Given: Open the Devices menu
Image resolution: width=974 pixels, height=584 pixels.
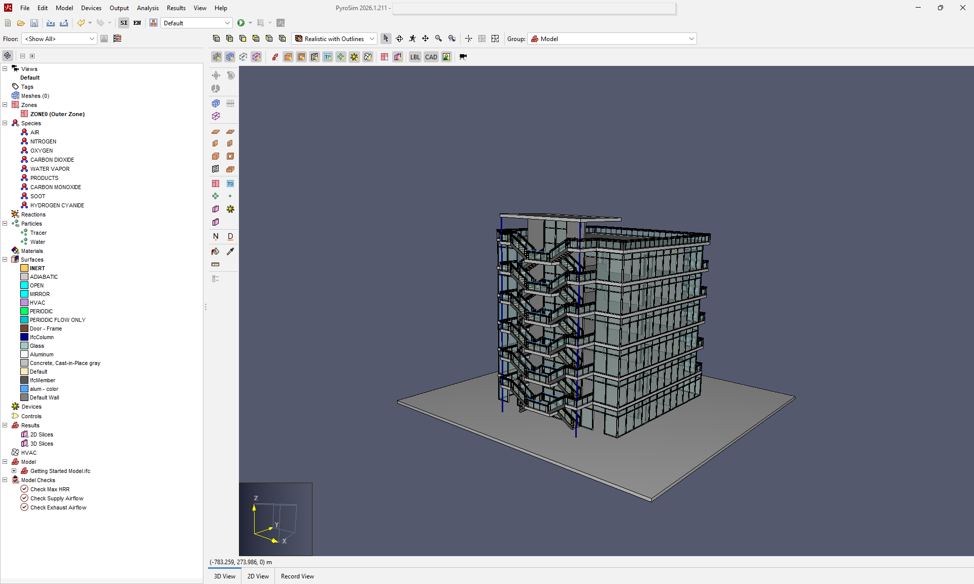Looking at the screenshot, I should click(x=91, y=8).
